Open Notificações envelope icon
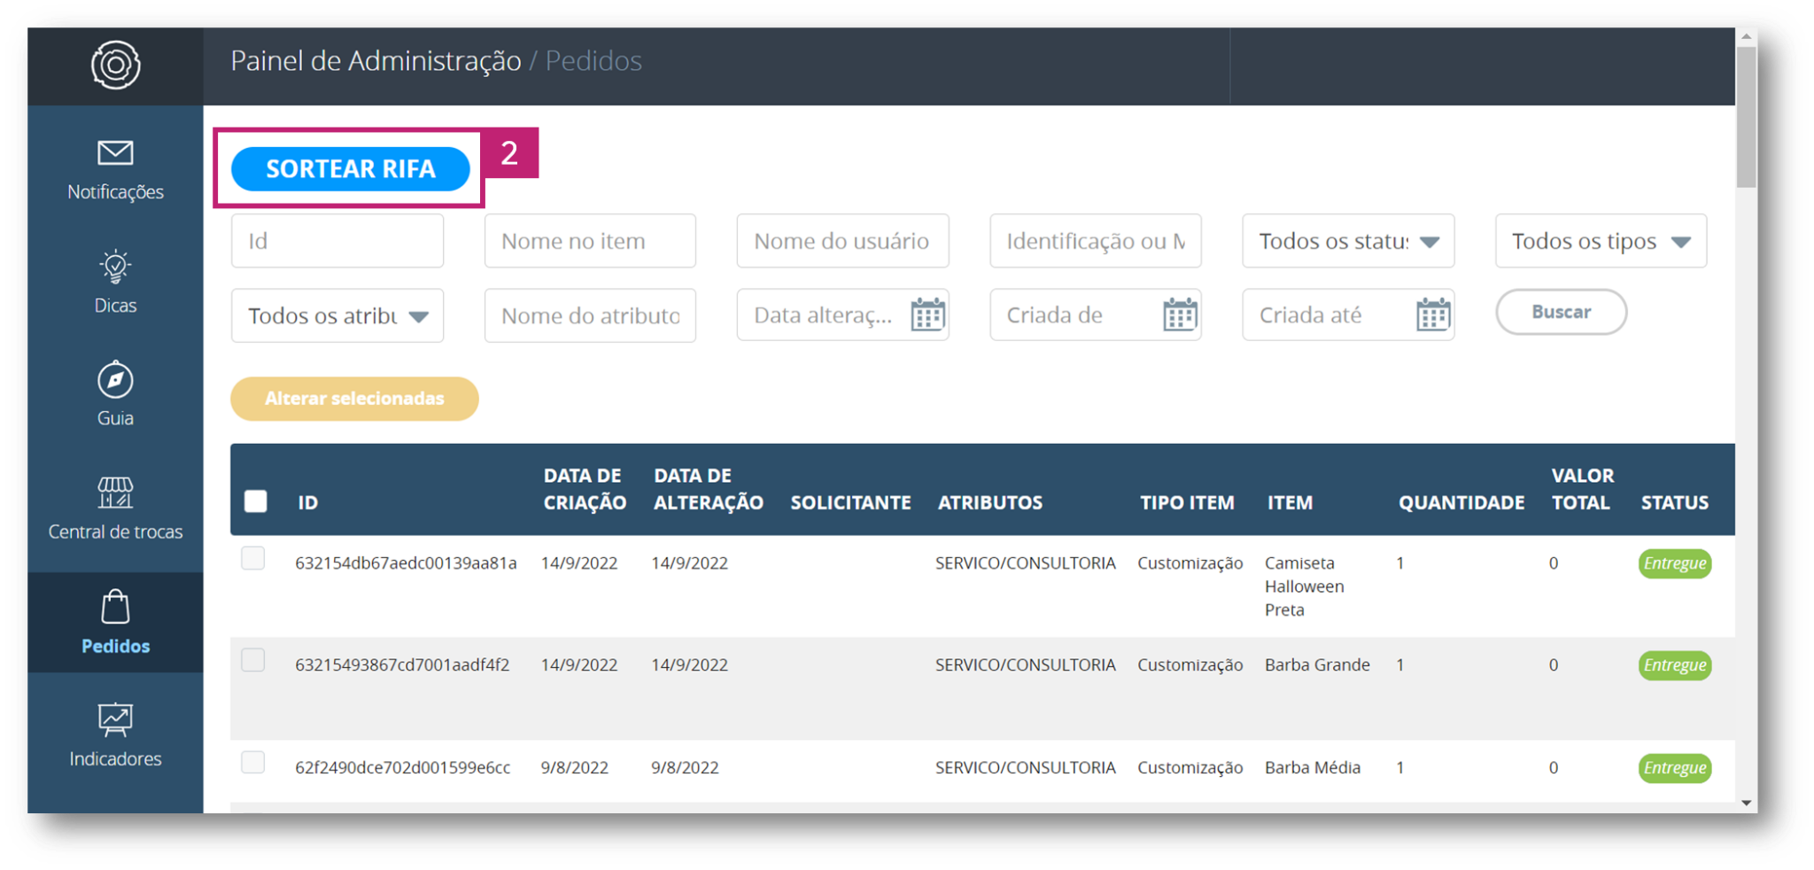Screen dimensions: 1814x870 click(115, 153)
